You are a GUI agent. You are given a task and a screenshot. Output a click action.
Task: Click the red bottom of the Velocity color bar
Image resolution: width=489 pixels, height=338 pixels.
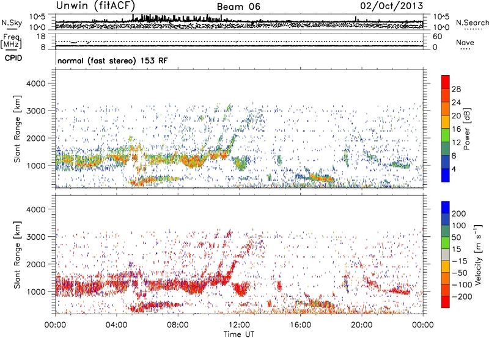[446, 302]
